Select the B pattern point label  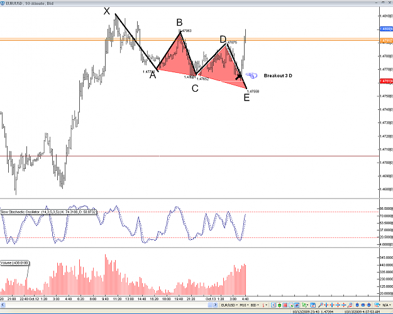179,22
